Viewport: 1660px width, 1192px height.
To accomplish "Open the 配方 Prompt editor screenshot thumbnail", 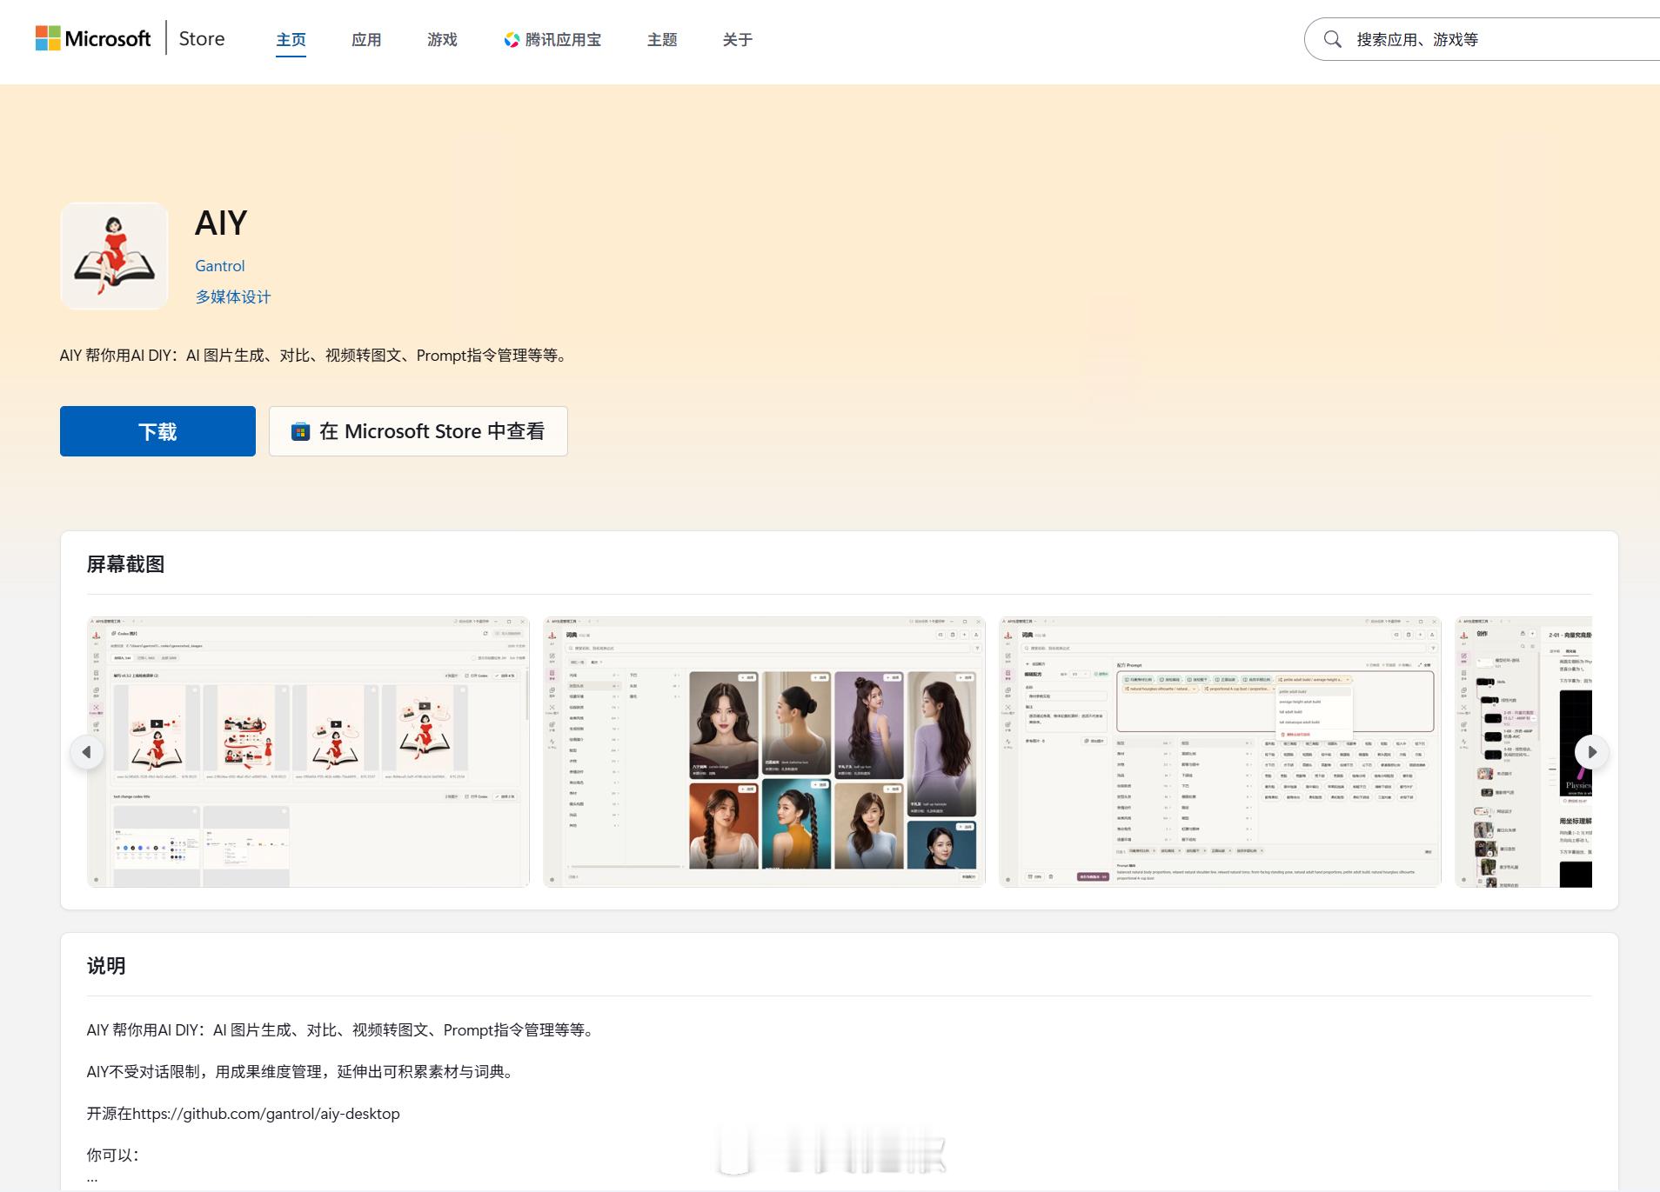I will [x=1220, y=752].
